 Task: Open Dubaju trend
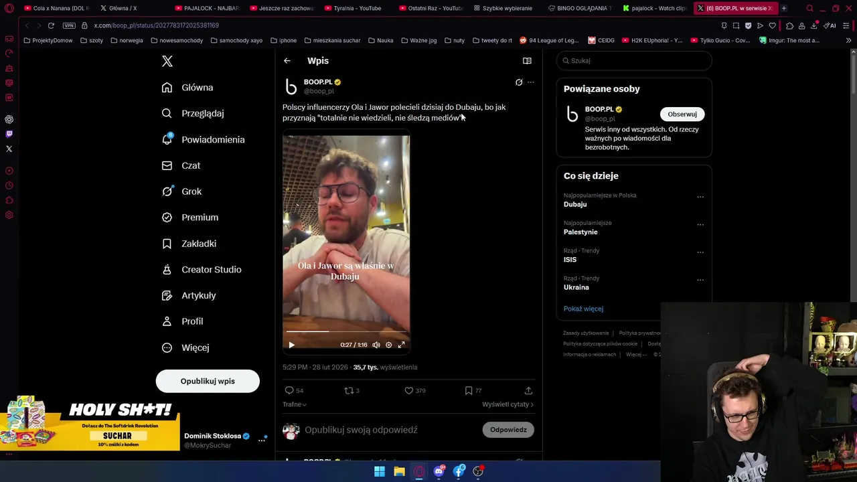[575, 204]
